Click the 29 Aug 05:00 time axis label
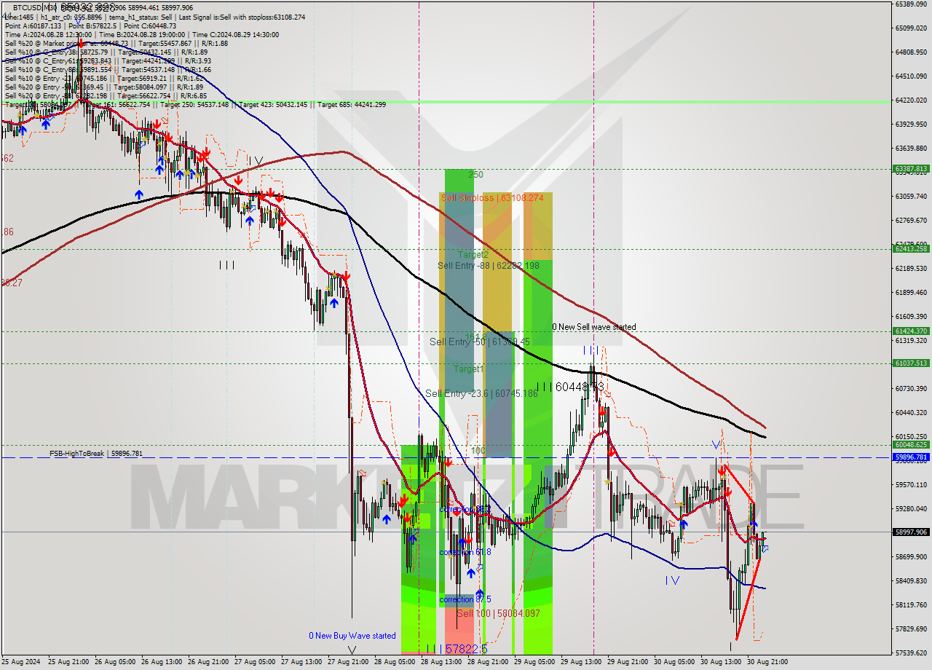 click(x=534, y=662)
